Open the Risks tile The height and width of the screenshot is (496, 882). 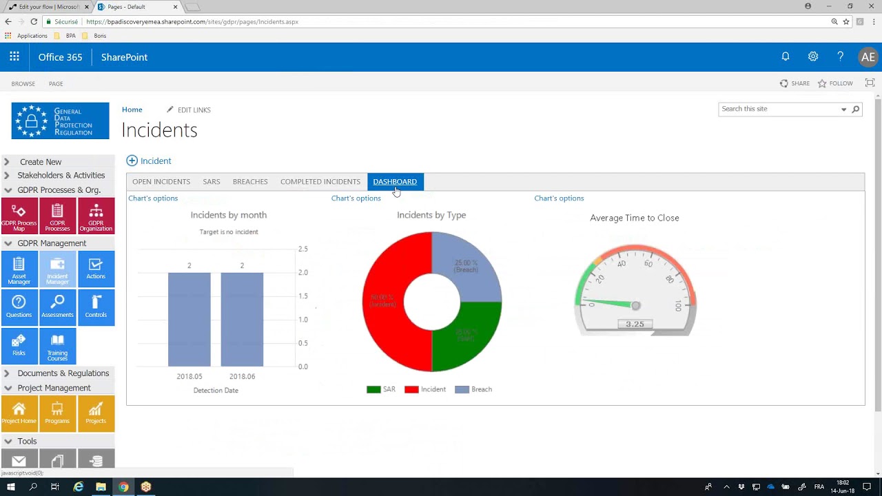pyautogui.click(x=19, y=347)
